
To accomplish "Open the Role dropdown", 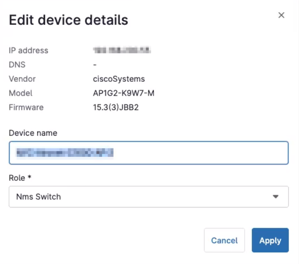I will [148, 196].
